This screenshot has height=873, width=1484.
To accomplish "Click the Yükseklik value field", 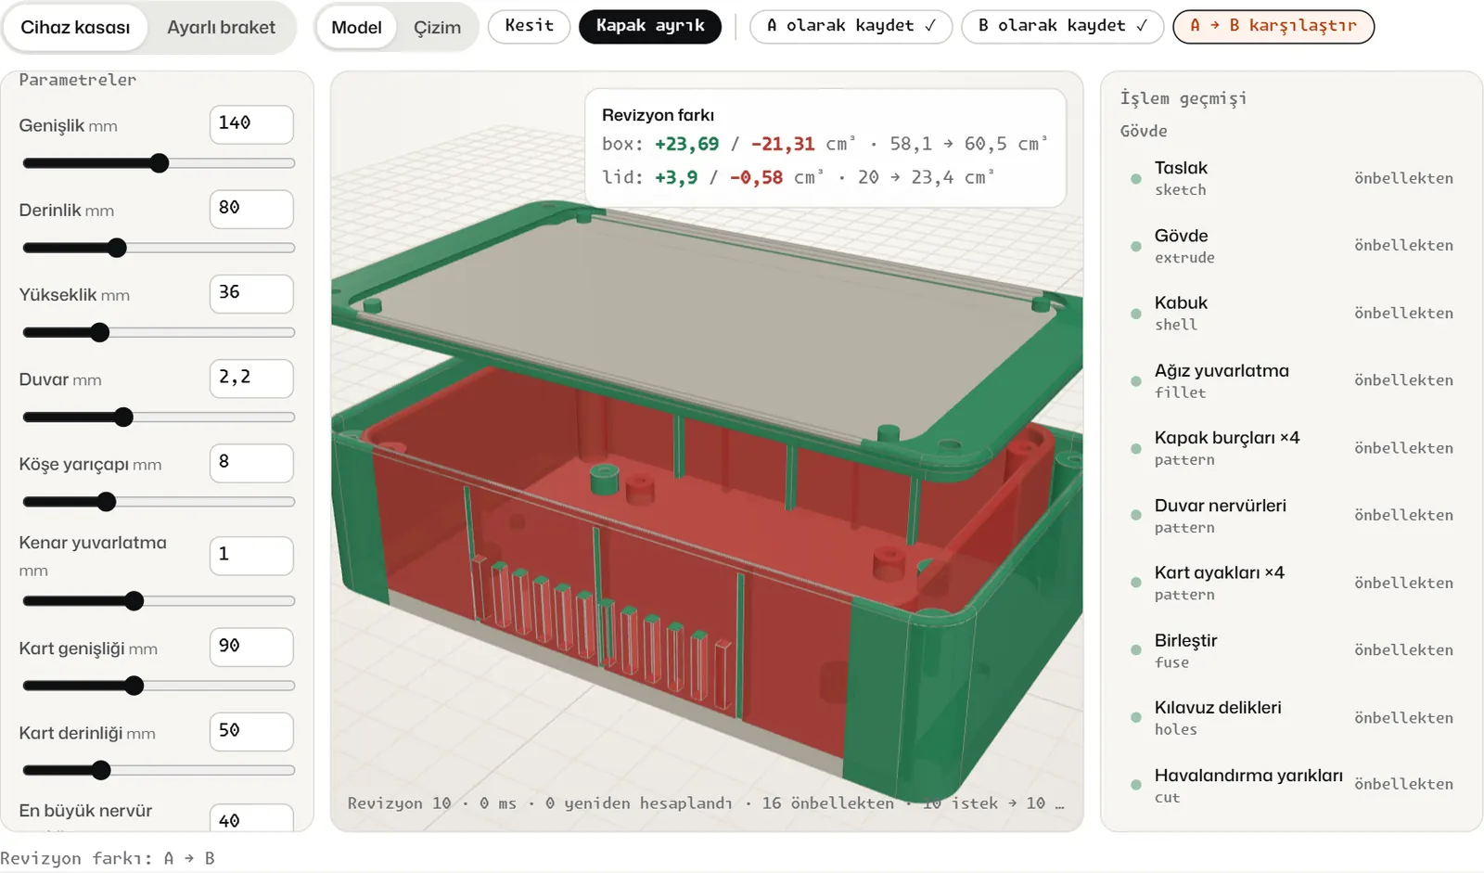I will click(x=251, y=293).
